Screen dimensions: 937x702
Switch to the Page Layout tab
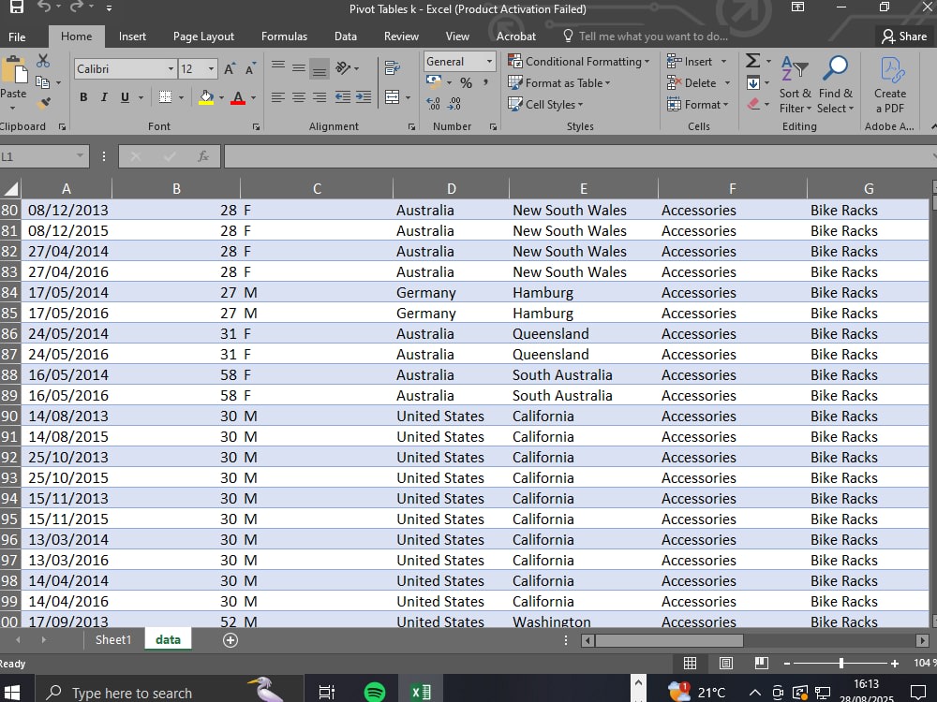tap(203, 37)
